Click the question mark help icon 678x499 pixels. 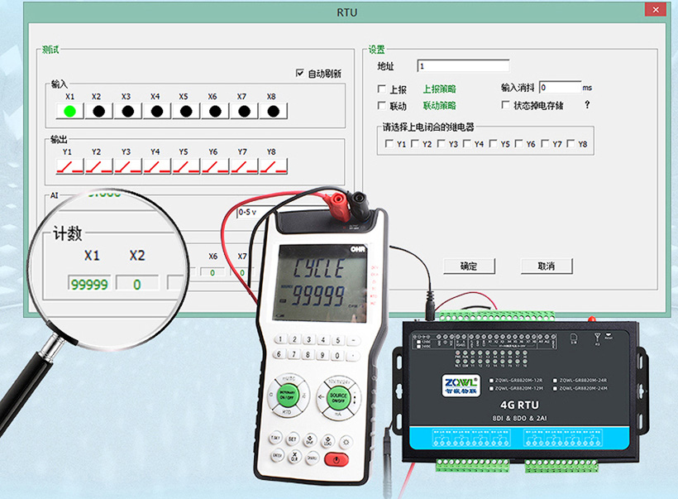click(x=587, y=105)
